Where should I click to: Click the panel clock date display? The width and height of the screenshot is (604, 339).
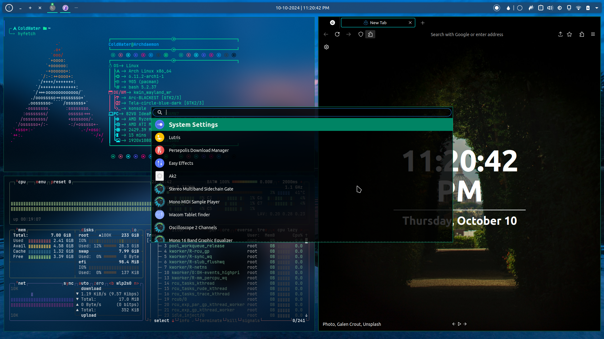tap(302, 8)
